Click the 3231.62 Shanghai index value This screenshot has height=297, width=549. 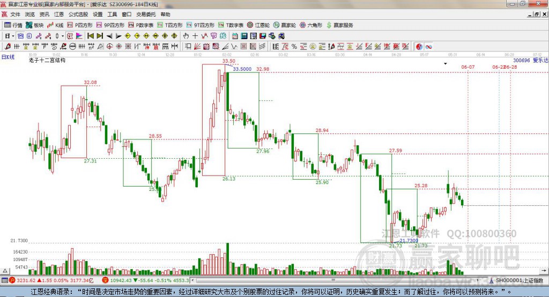click(26, 280)
